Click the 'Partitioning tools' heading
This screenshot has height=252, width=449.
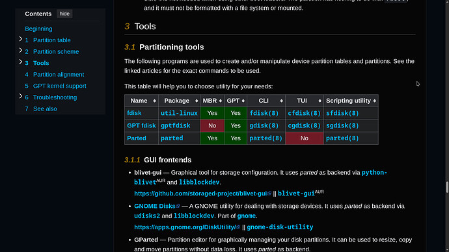172,47
